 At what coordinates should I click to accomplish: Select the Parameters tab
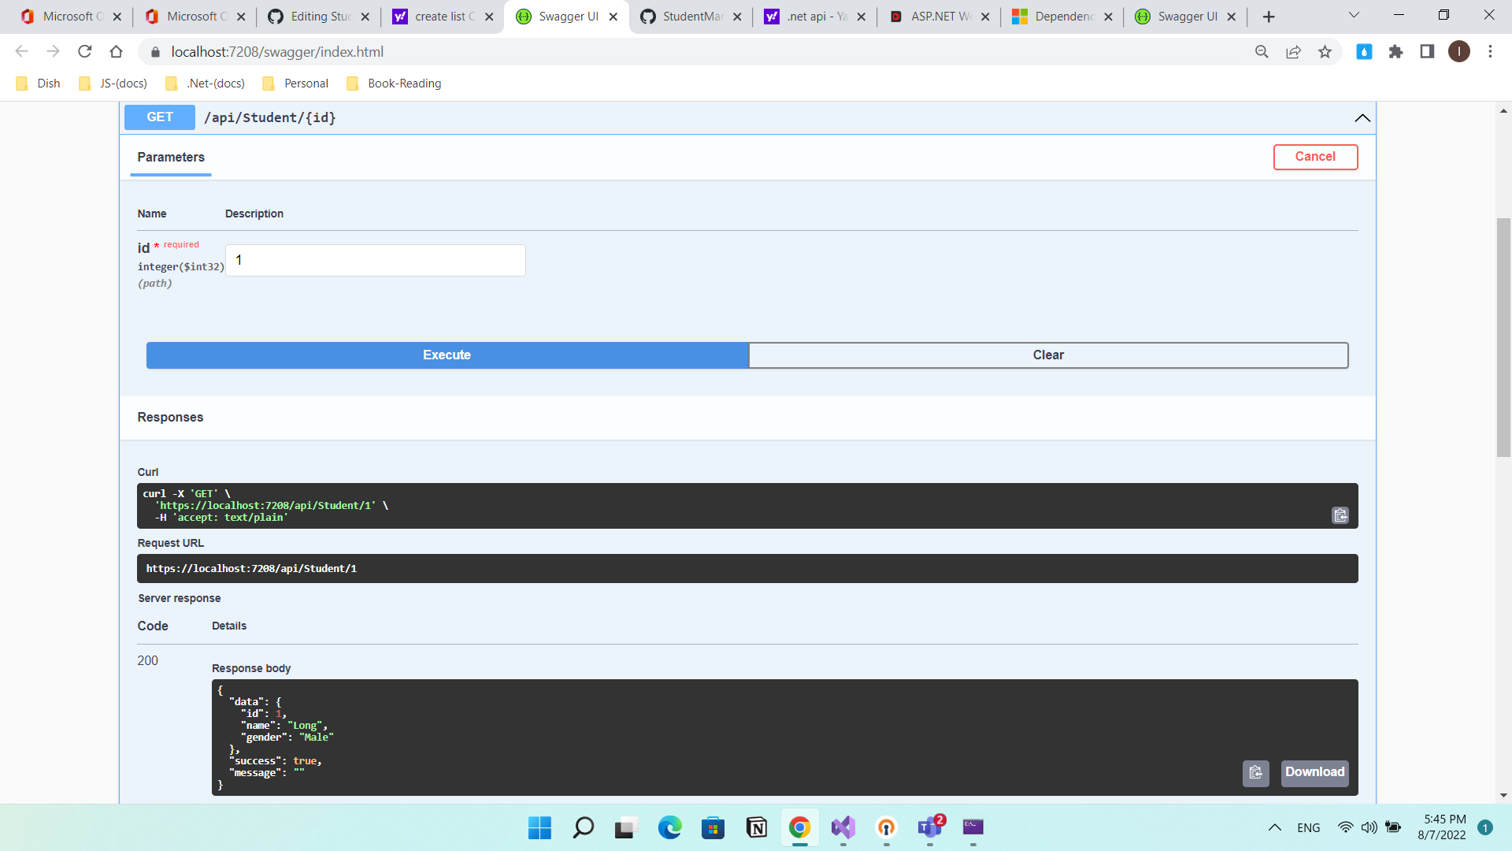click(170, 158)
